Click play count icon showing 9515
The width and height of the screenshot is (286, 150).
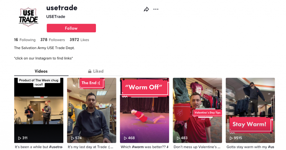pyautogui.click(x=231, y=138)
